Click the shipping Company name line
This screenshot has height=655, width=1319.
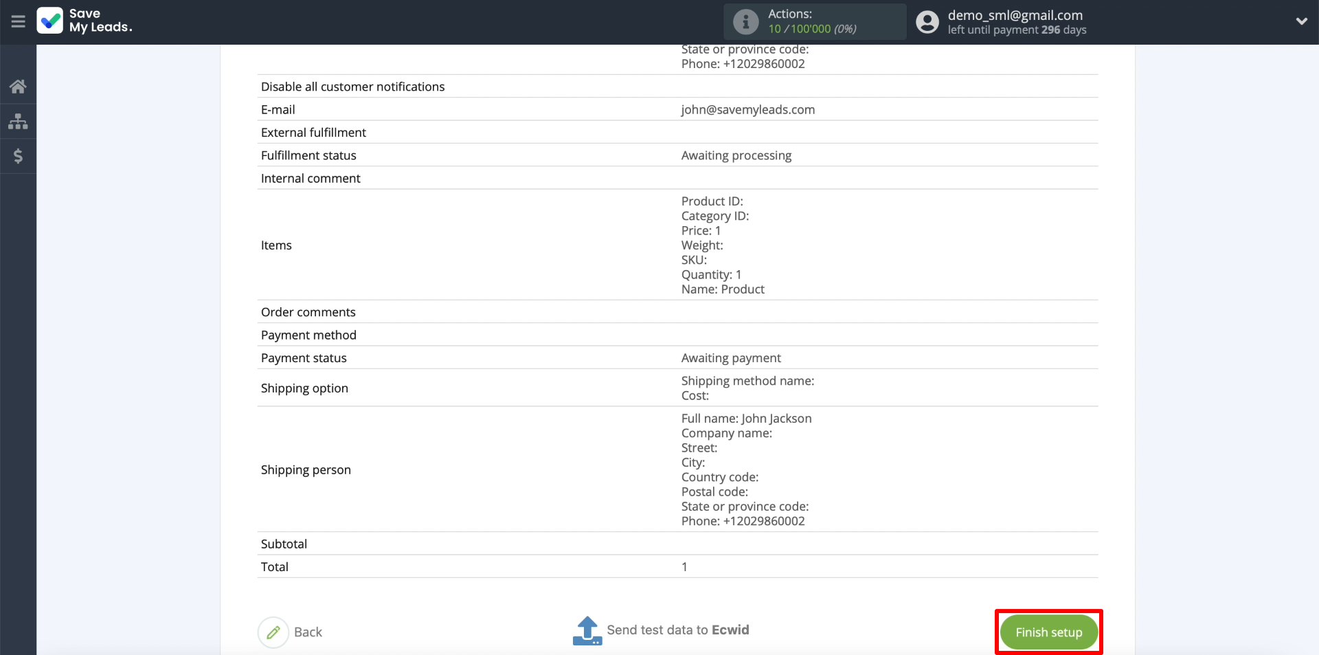726,433
